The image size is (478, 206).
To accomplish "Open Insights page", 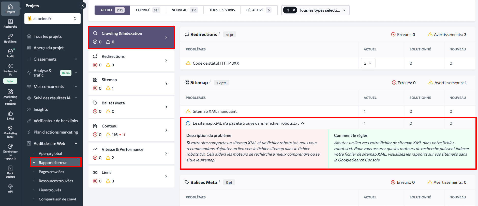I will tap(41, 109).
